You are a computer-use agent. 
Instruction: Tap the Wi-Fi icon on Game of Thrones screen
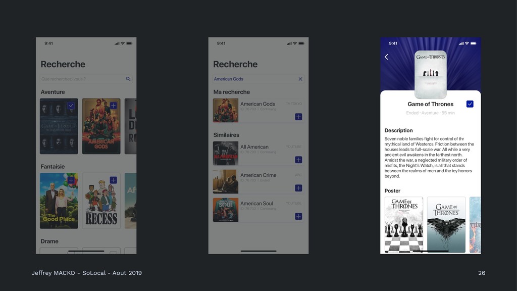(467, 43)
